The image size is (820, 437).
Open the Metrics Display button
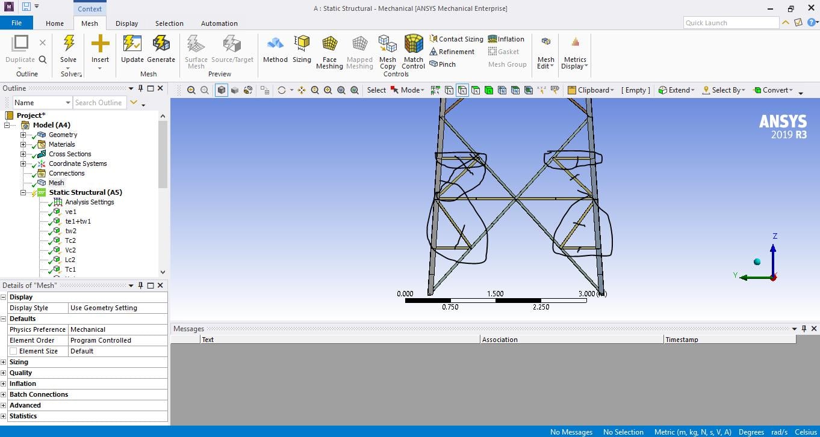(x=575, y=52)
